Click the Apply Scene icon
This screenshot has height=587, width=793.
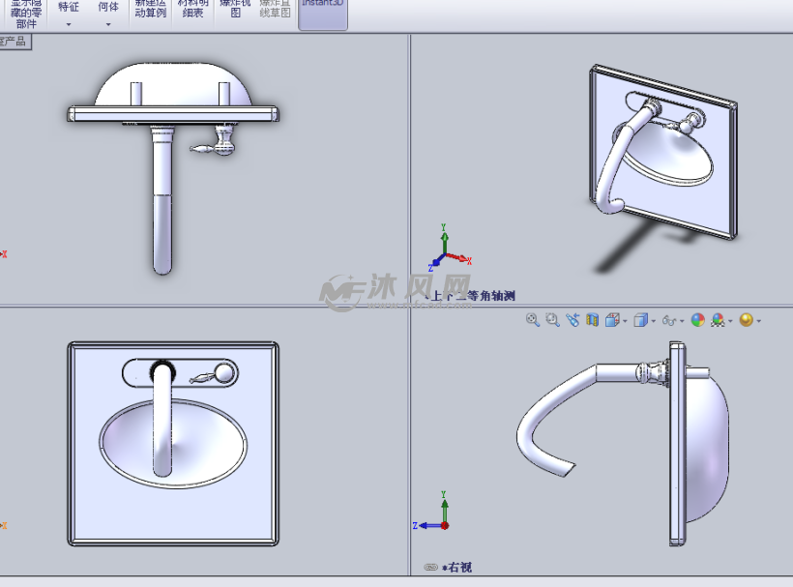718,320
